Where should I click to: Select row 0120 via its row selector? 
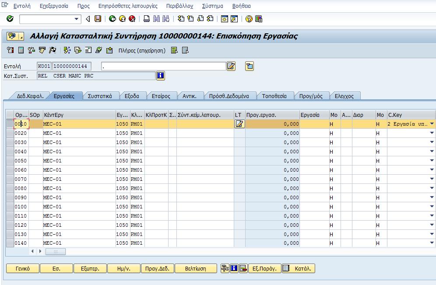pyautogui.click(x=10, y=225)
